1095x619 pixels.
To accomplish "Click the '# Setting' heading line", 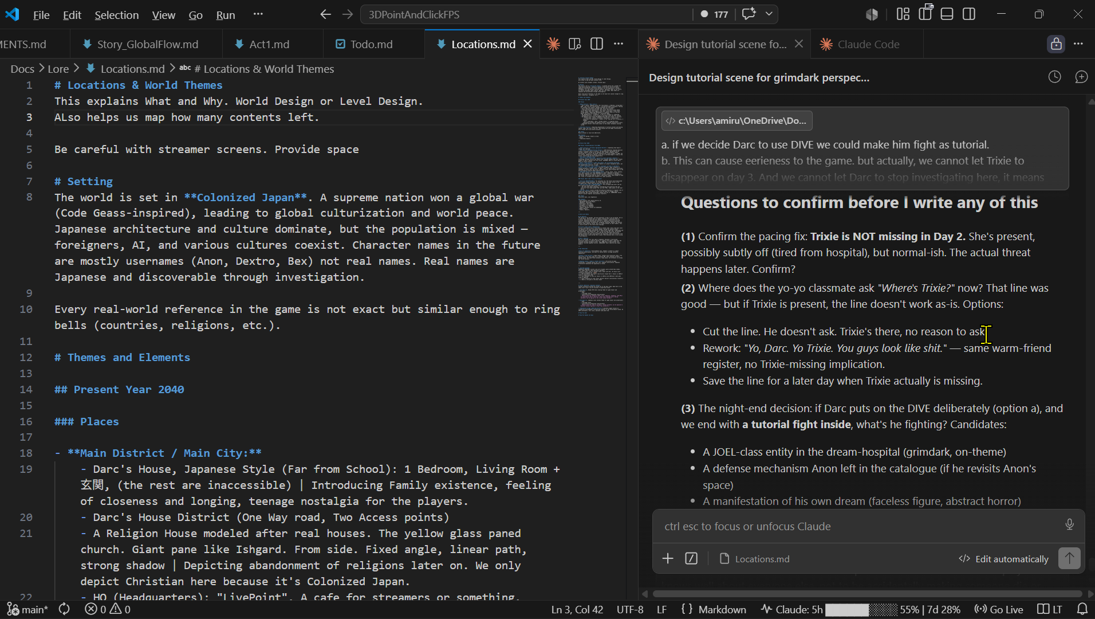I will [x=84, y=181].
